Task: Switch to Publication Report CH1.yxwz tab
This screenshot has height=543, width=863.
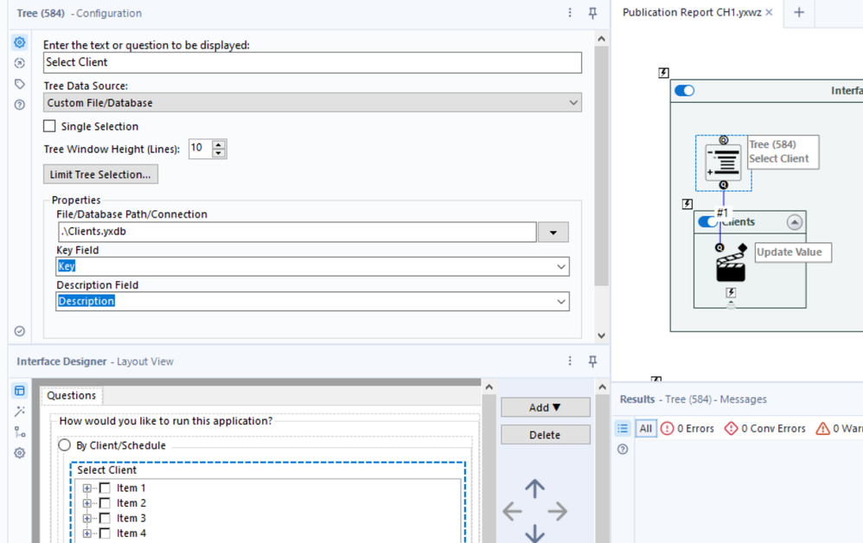Action: 692,12
